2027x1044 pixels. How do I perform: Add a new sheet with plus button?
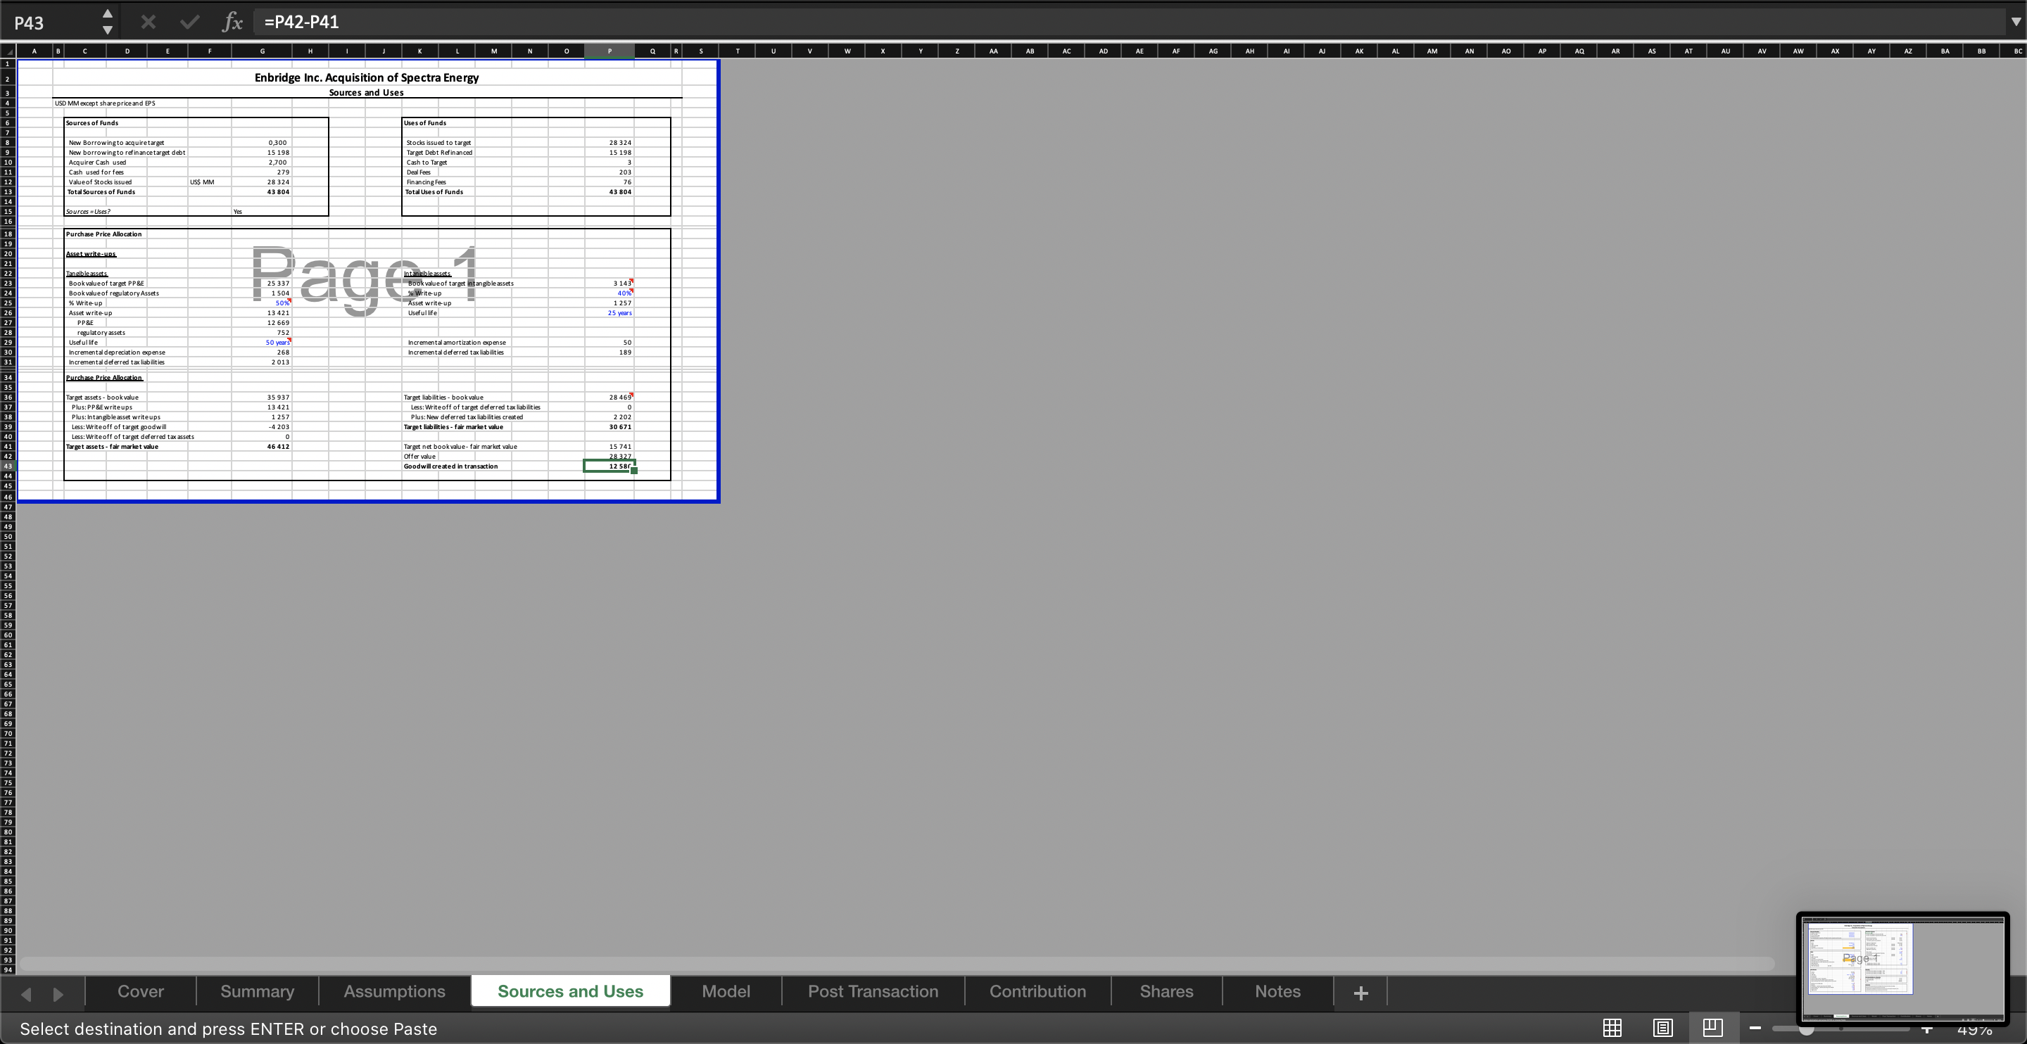(1360, 993)
